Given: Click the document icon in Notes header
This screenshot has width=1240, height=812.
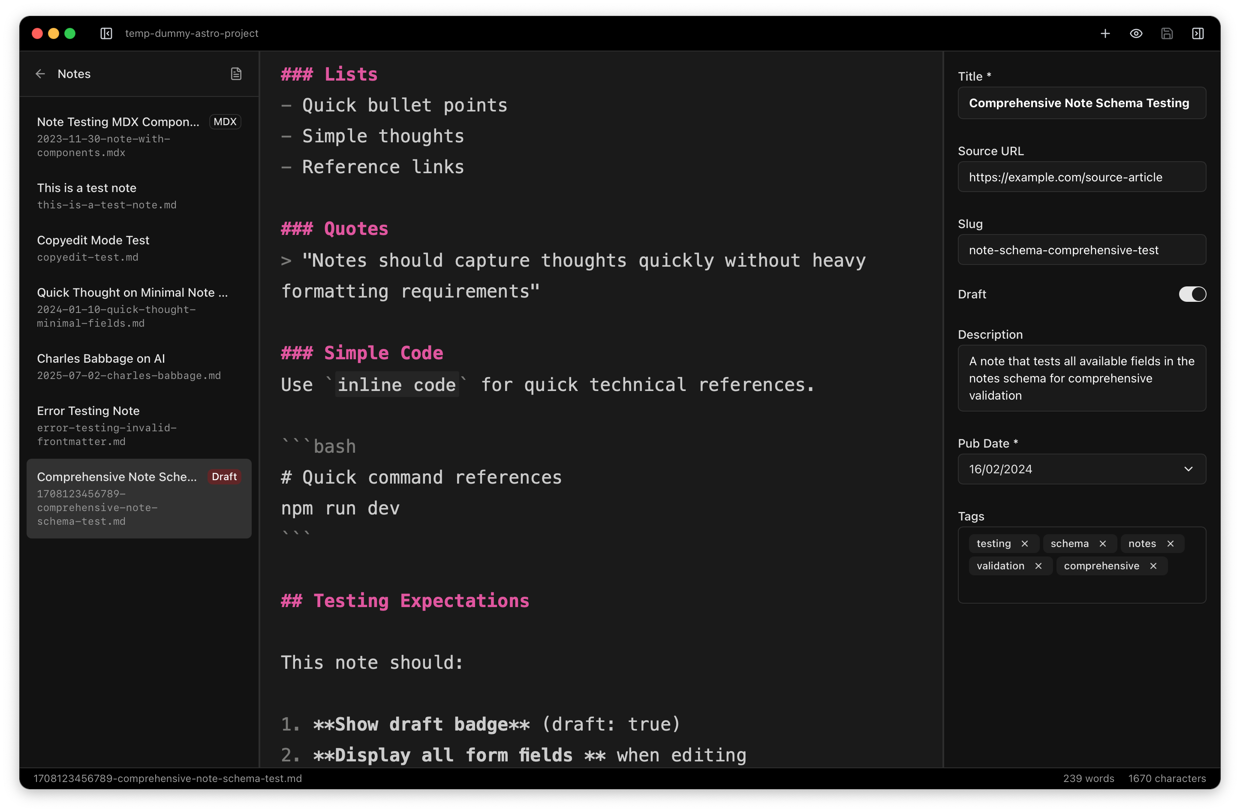Looking at the screenshot, I should [x=236, y=74].
